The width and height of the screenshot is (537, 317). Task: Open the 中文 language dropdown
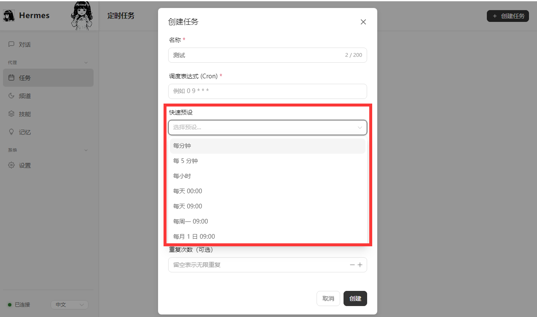70,304
